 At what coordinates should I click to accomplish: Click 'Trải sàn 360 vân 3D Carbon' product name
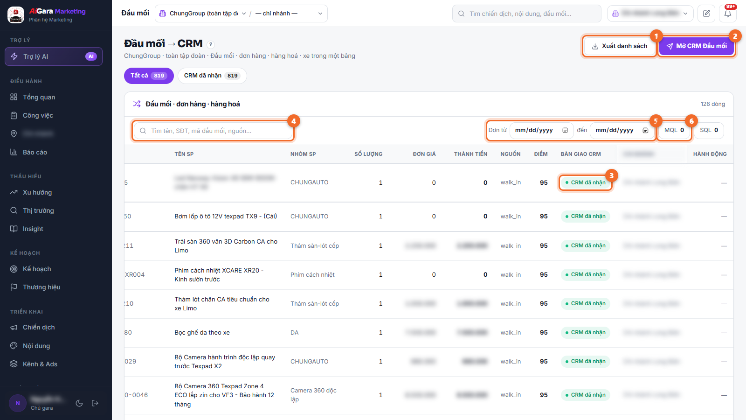[226, 246]
